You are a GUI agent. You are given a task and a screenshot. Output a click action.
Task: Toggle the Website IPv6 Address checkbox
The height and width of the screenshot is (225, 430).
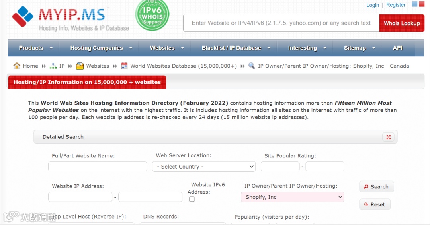pos(192,199)
